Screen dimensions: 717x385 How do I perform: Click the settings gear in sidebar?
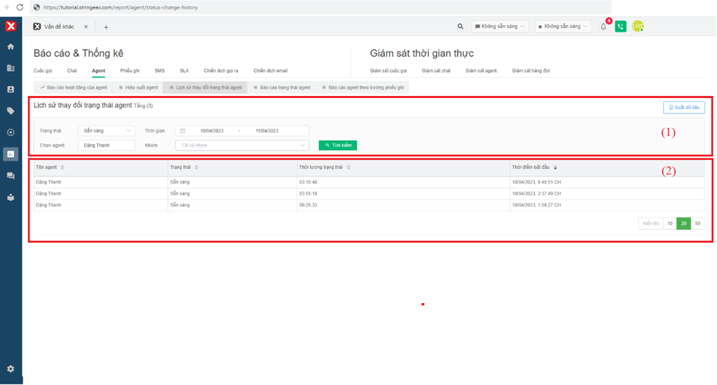click(10, 369)
